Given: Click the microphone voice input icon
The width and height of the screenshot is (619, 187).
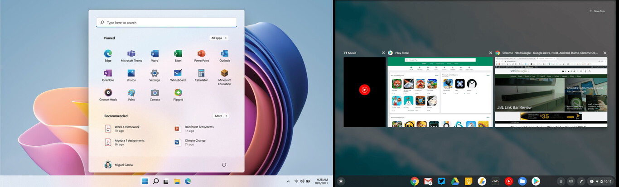Looking at the screenshot, I should pyautogui.click(x=561, y=181).
